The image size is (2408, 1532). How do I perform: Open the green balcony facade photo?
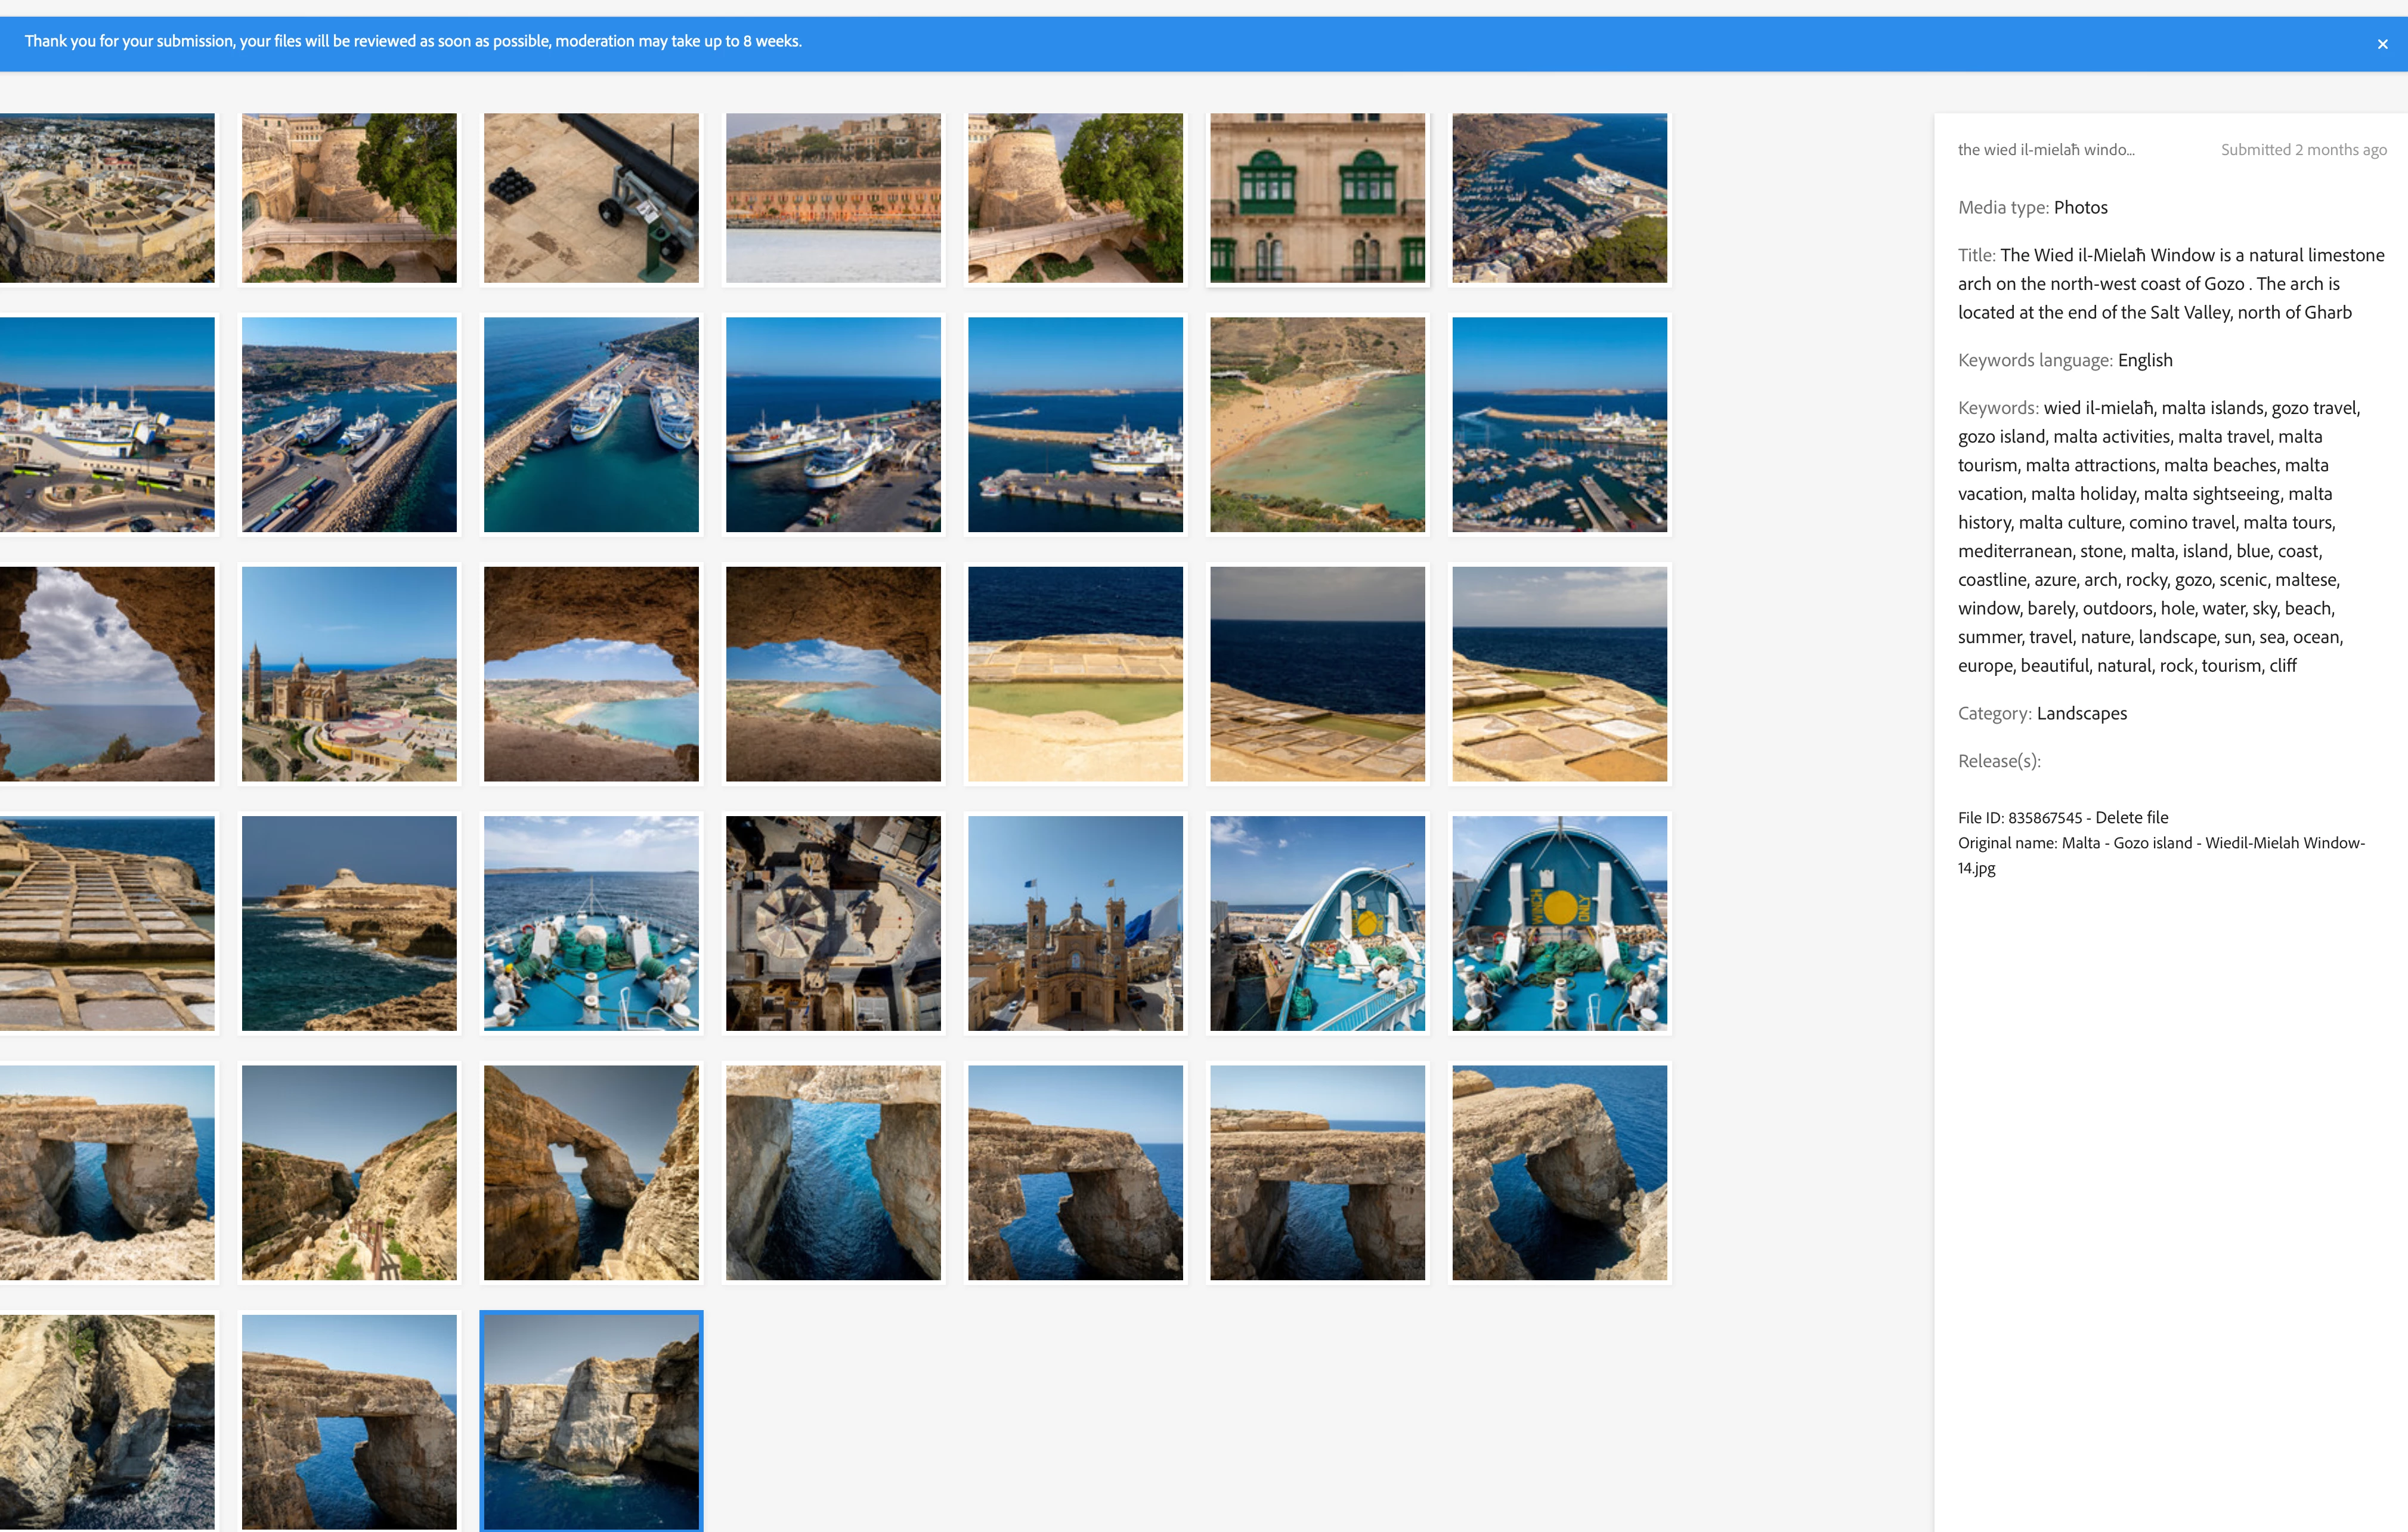[1317, 197]
